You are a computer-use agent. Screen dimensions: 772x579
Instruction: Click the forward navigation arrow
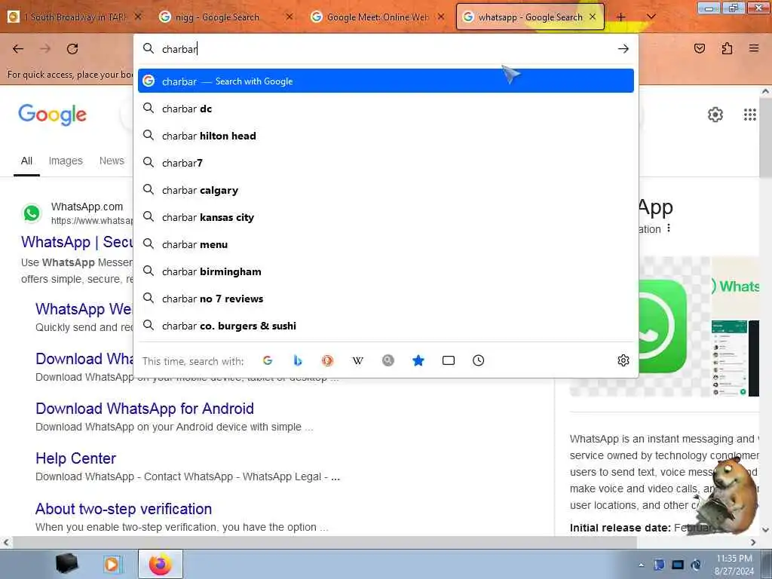point(45,49)
